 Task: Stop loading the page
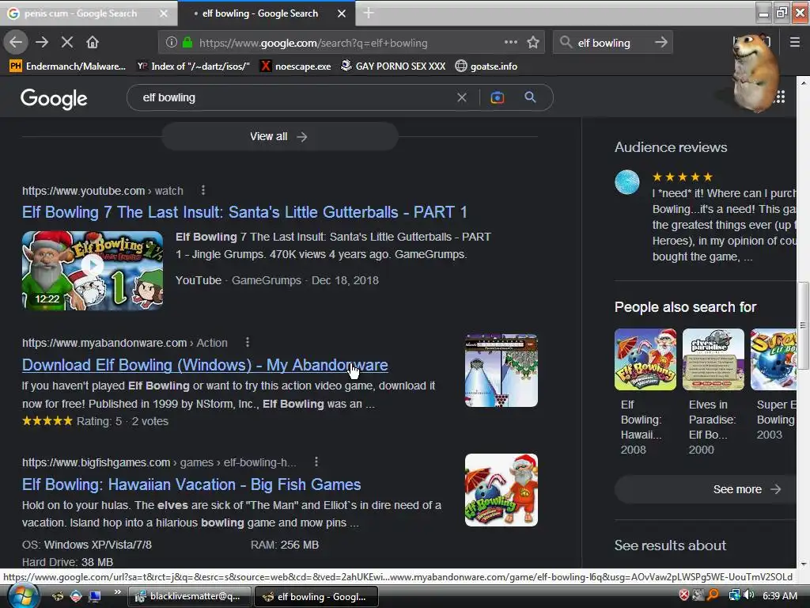click(67, 42)
